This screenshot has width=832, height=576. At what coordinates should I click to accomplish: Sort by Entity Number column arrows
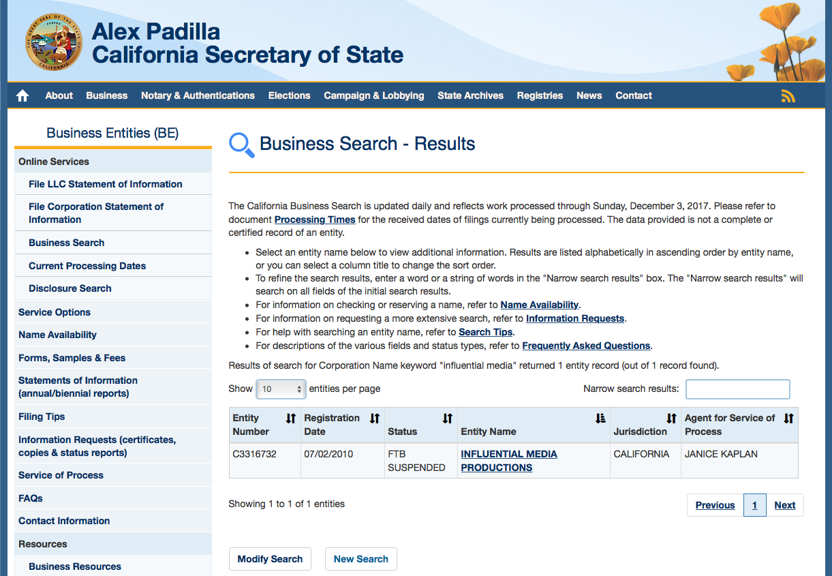pyautogui.click(x=291, y=419)
